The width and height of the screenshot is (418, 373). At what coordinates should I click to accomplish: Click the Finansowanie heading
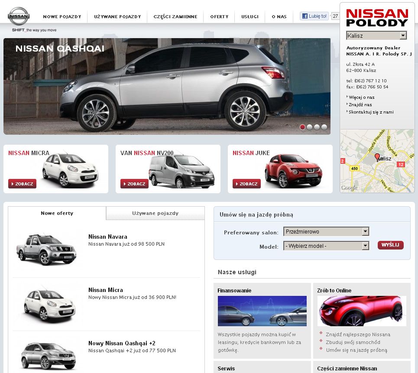coord(234,290)
